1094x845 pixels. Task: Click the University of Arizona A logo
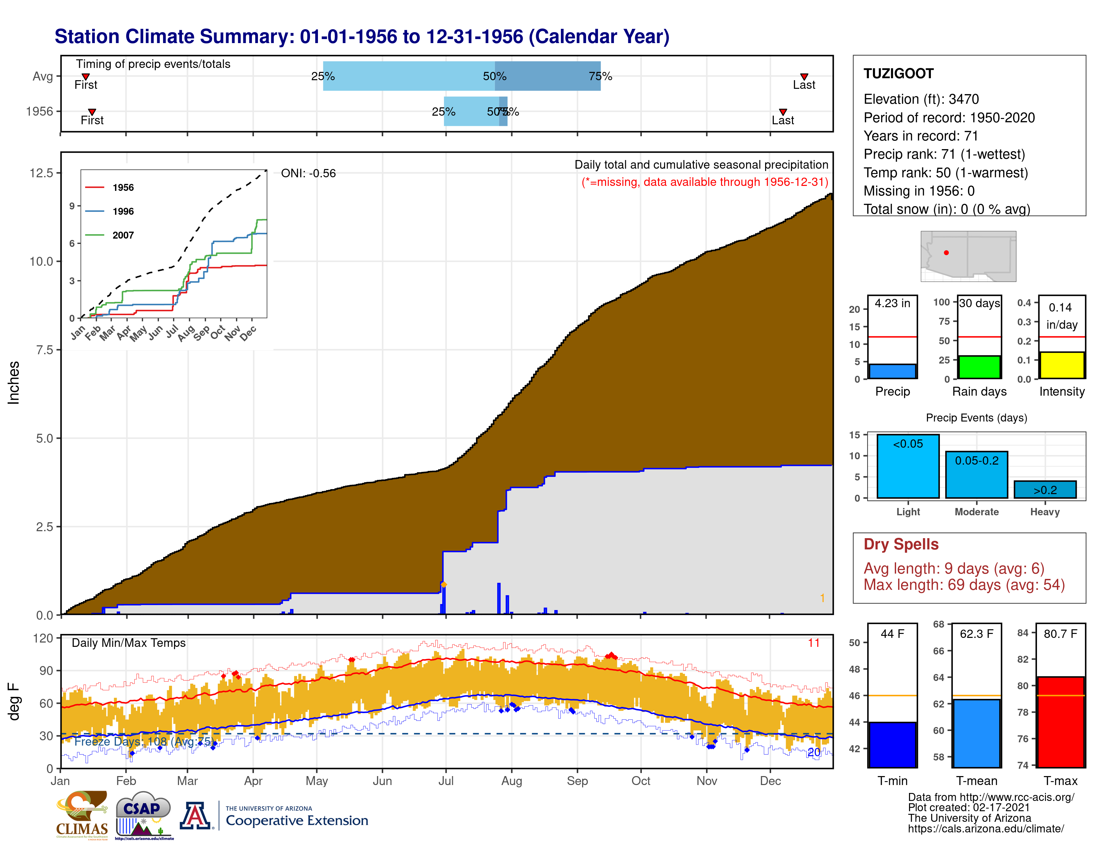point(195,816)
